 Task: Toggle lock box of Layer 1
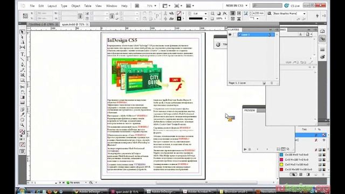click(235, 34)
